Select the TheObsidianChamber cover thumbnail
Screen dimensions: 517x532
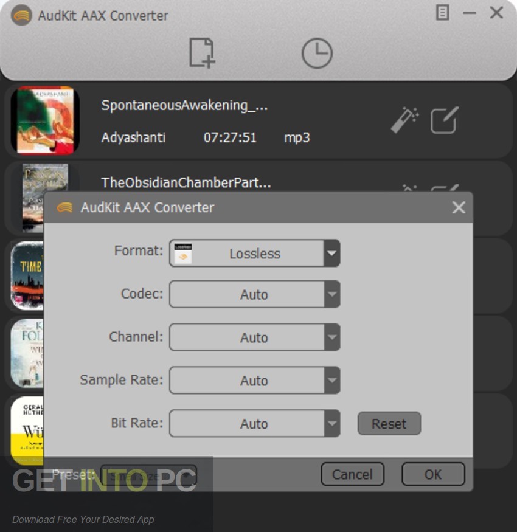[33, 198]
